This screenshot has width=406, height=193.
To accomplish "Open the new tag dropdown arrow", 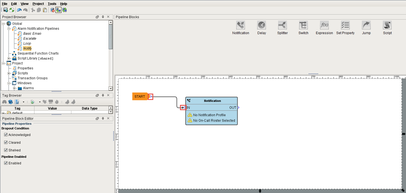I will pyautogui.click(x=40, y=102).
